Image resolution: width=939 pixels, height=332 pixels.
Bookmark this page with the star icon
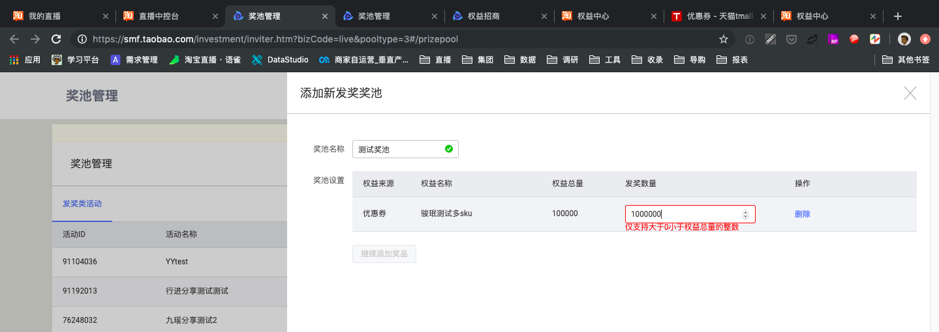coord(724,39)
